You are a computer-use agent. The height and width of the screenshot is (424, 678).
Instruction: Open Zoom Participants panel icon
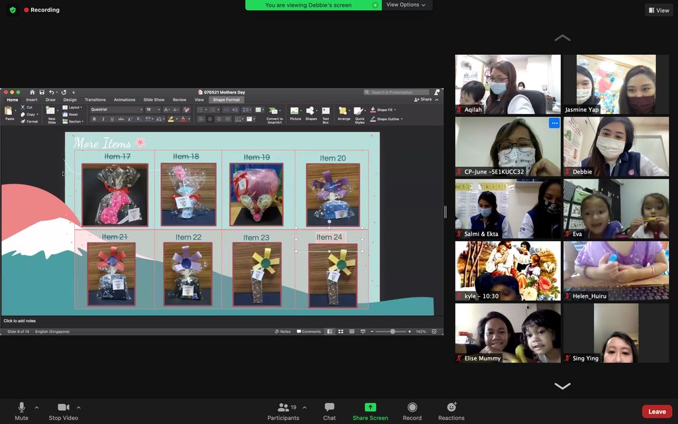coord(283,407)
